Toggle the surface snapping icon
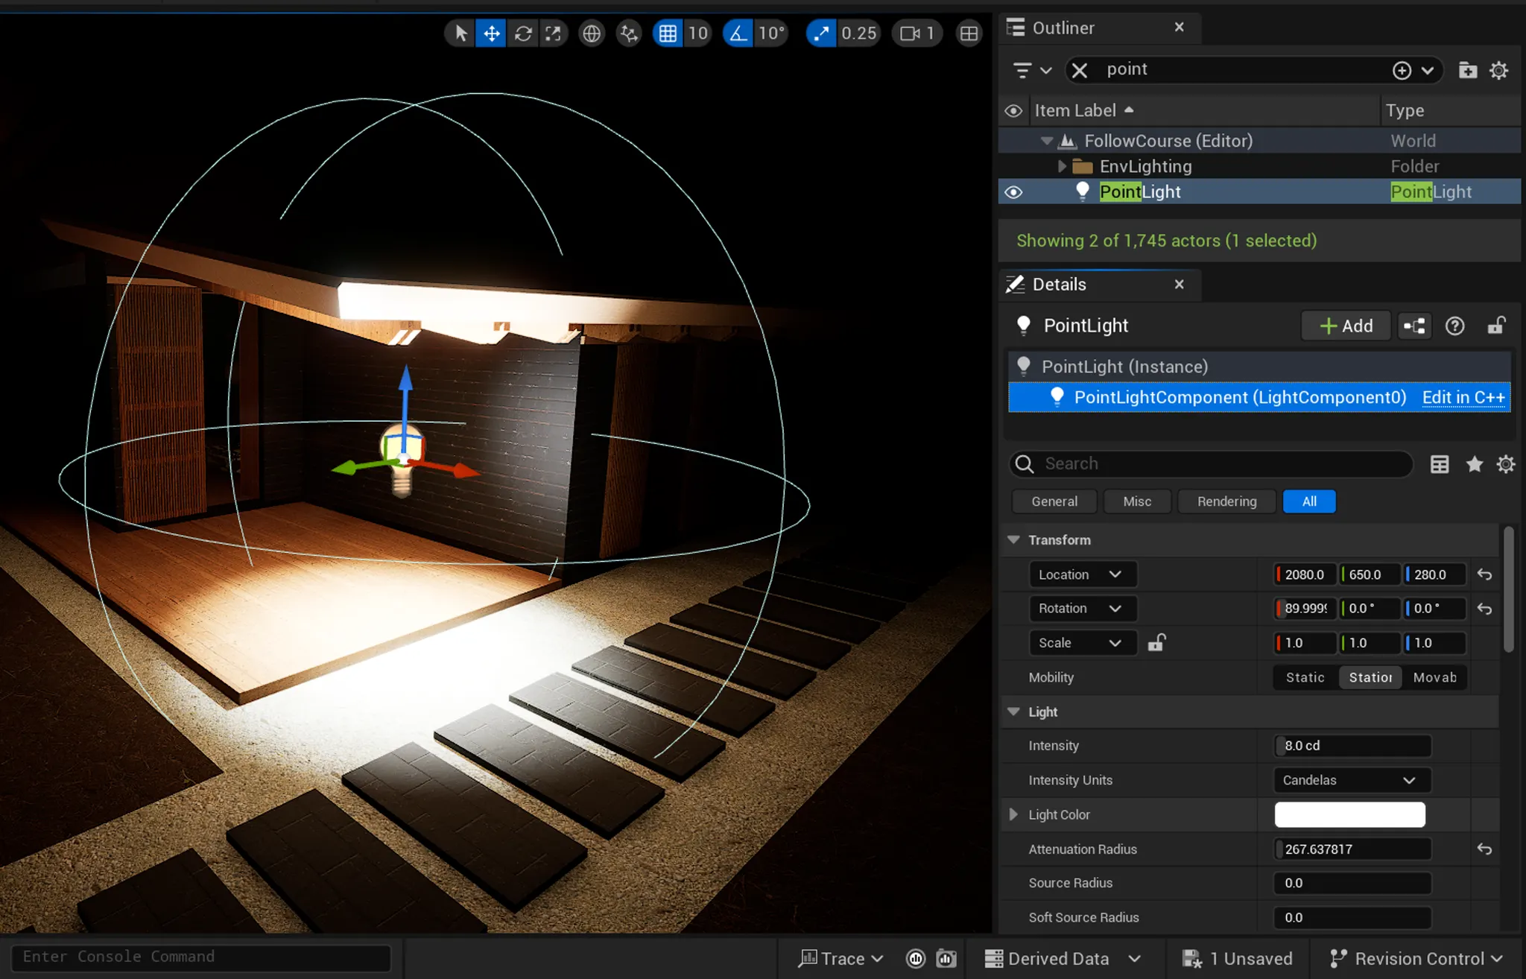1526x979 pixels. [x=629, y=34]
